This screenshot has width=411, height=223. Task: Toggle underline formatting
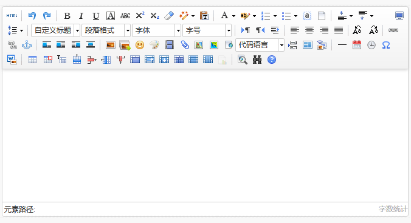point(96,16)
